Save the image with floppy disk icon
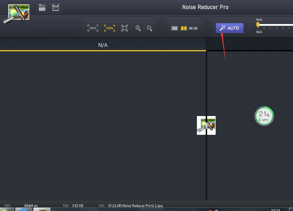293x211 pixels. coord(55,8)
